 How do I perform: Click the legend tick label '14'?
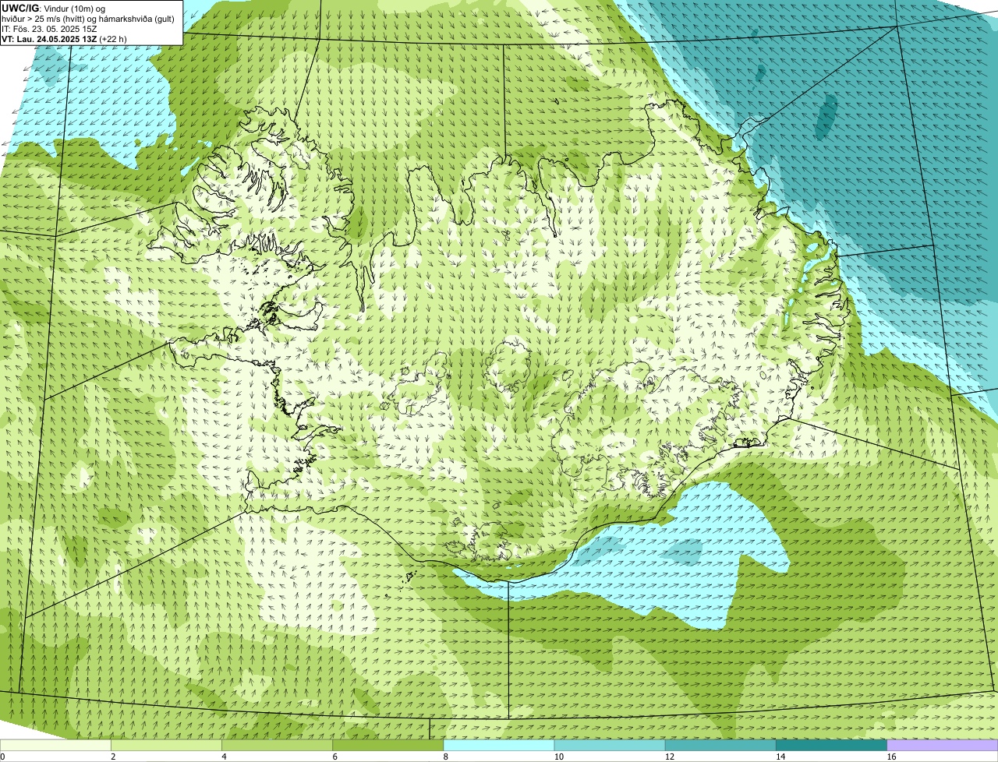point(780,757)
